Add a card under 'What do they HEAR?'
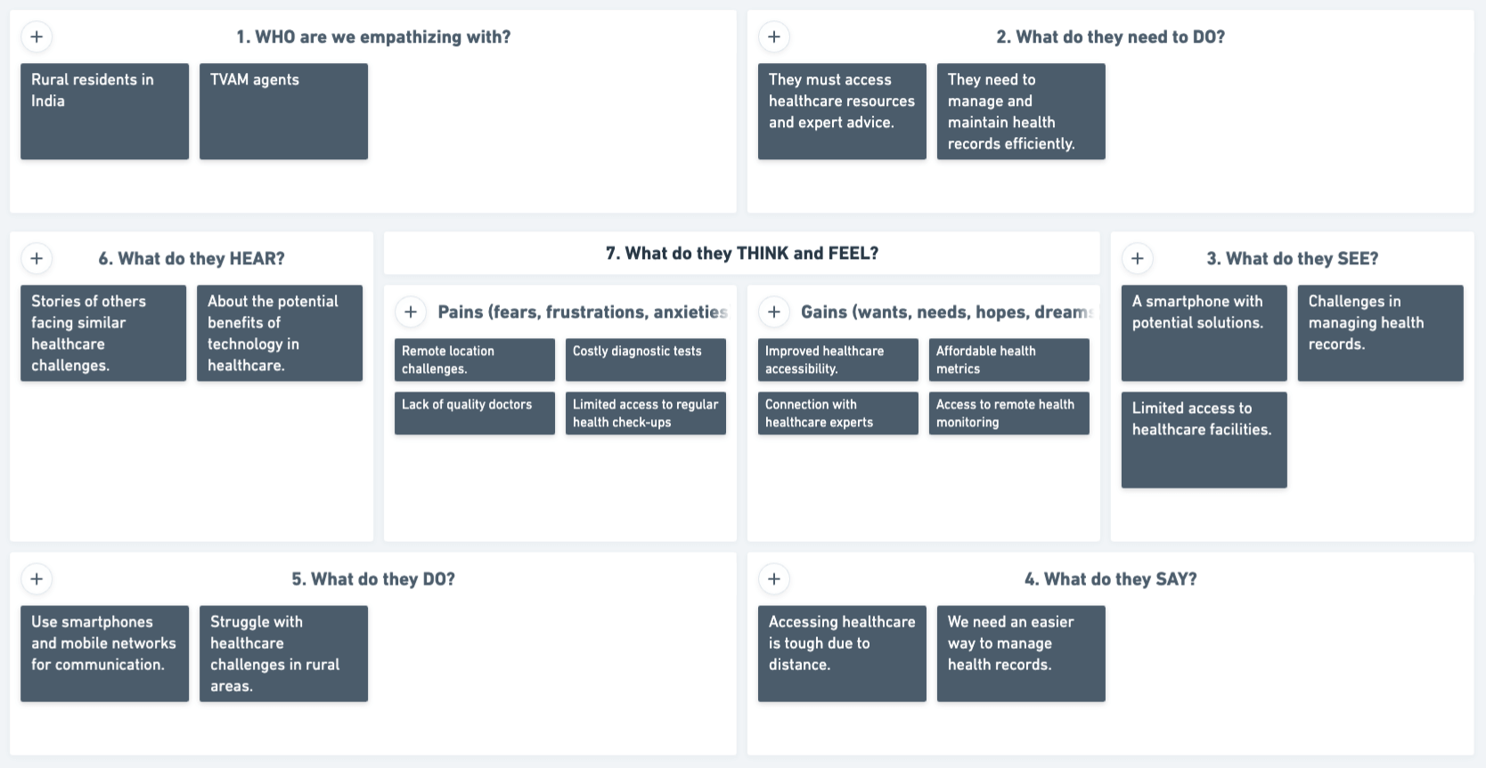 (x=37, y=258)
